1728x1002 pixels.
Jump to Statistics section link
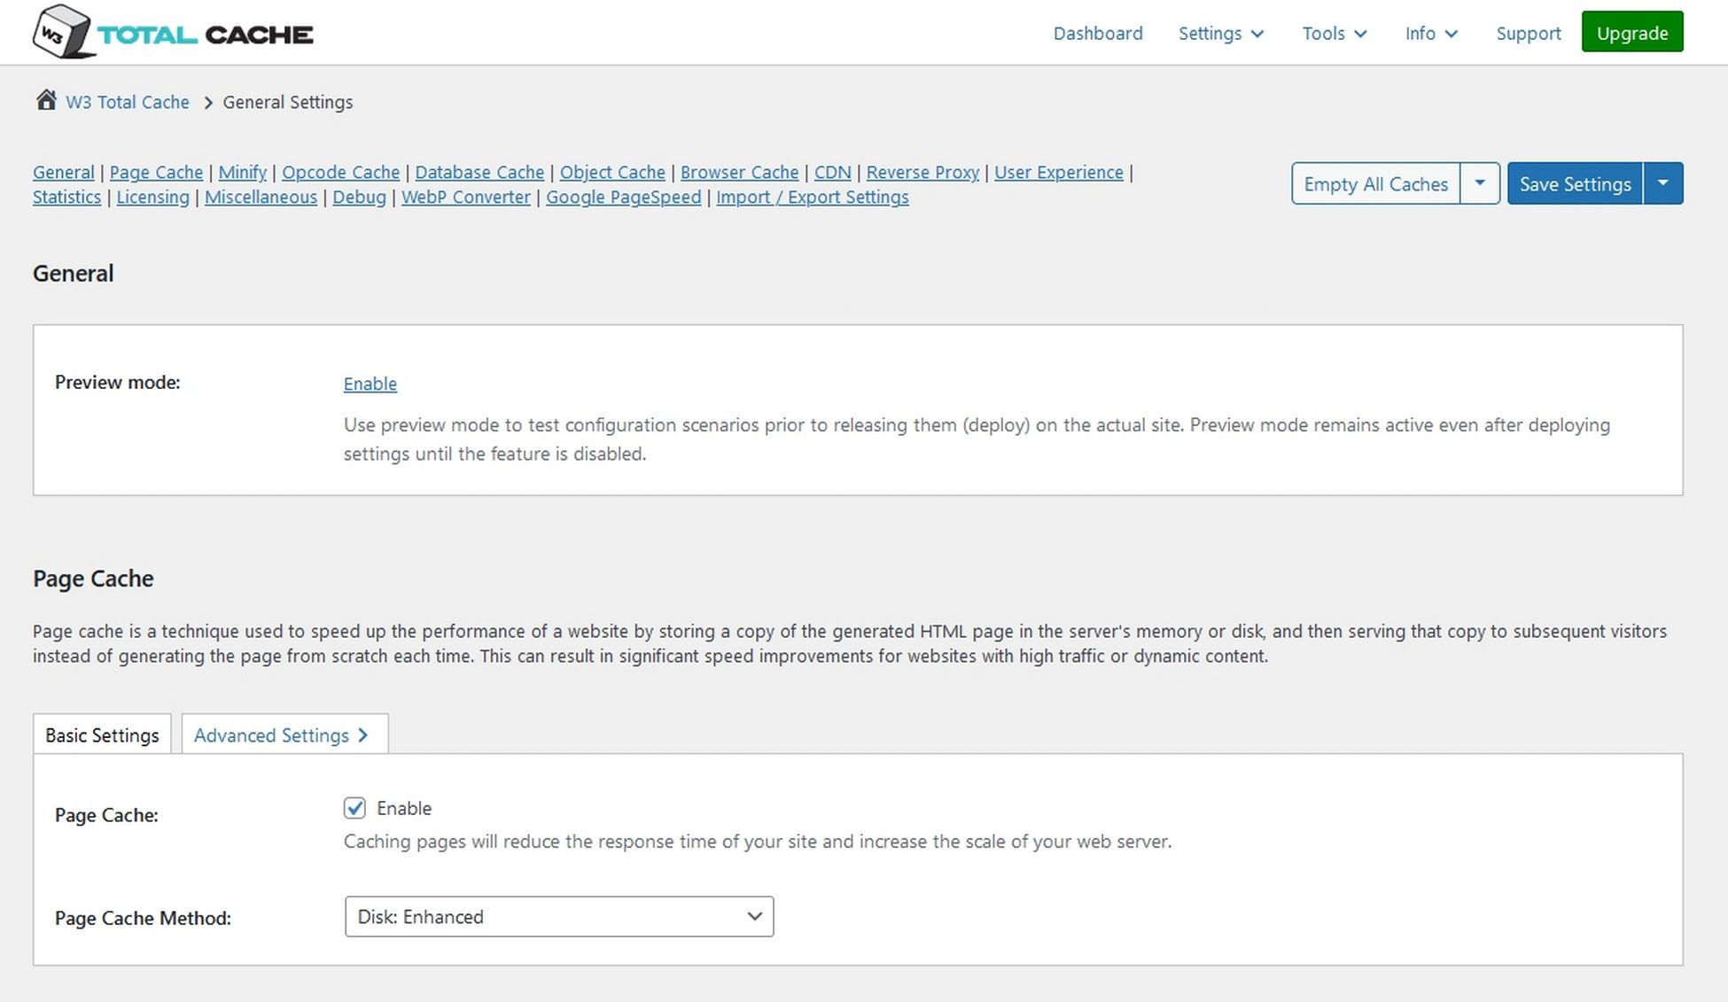pyautogui.click(x=66, y=197)
